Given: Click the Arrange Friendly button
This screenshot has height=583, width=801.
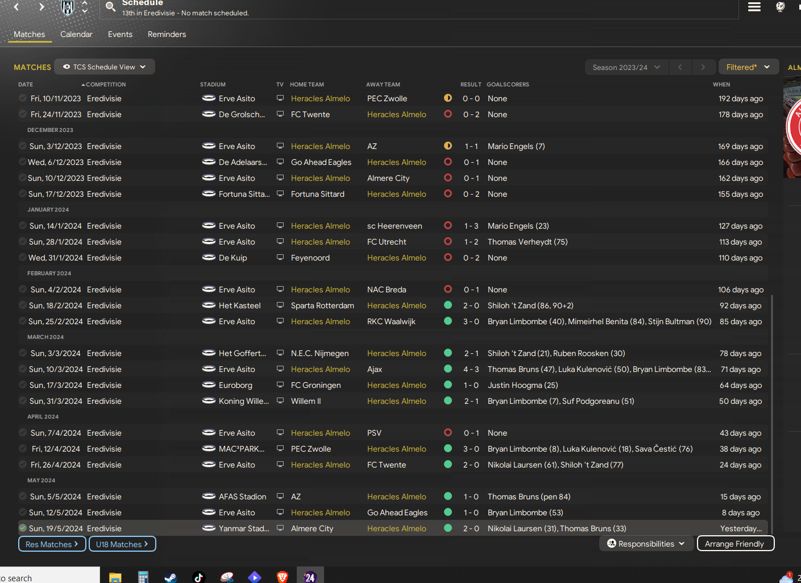Looking at the screenshot, I should tap(735, 544).
